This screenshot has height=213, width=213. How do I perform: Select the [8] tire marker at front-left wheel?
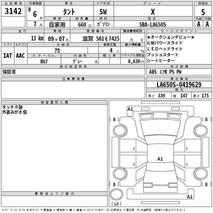[114, 120]
